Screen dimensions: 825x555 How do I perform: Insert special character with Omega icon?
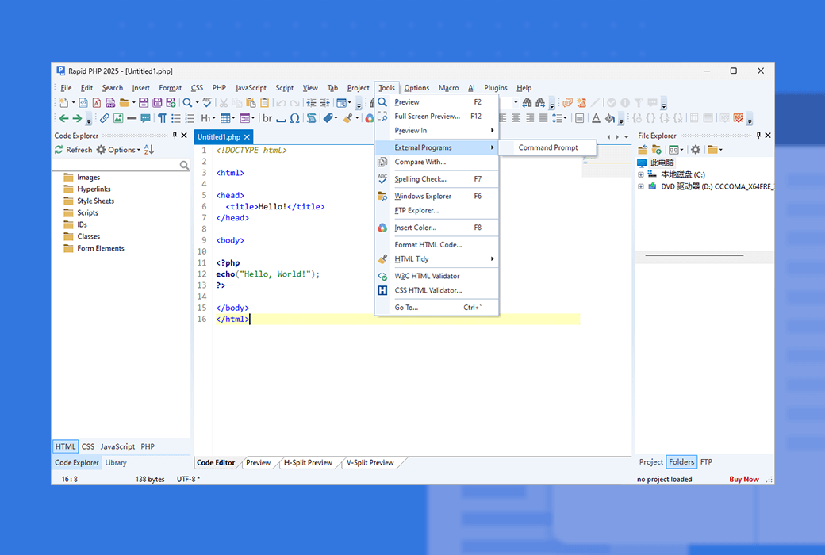pyautogui.click(x=294, y=118)
